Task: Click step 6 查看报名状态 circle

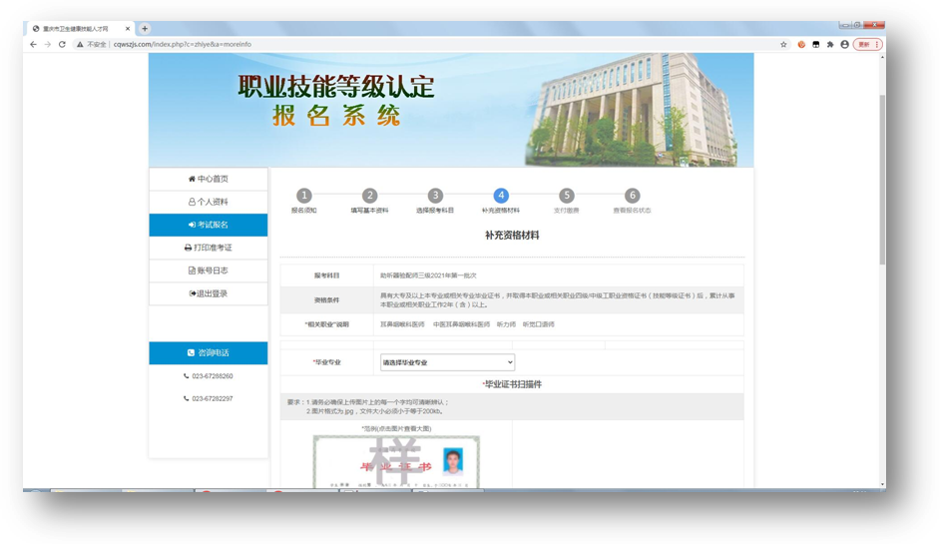Action: coord(632,196)
